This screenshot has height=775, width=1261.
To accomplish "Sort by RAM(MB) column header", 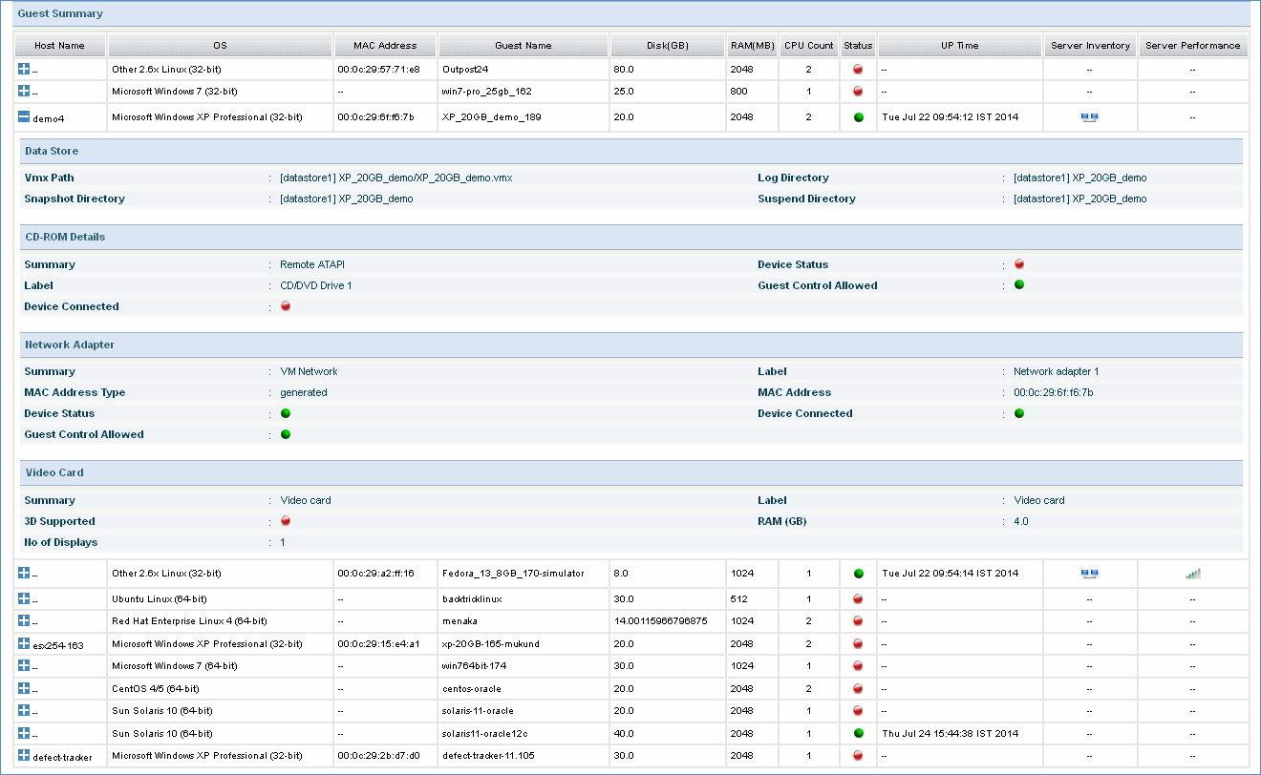I will pyautogui.click(x=751, y=45).
